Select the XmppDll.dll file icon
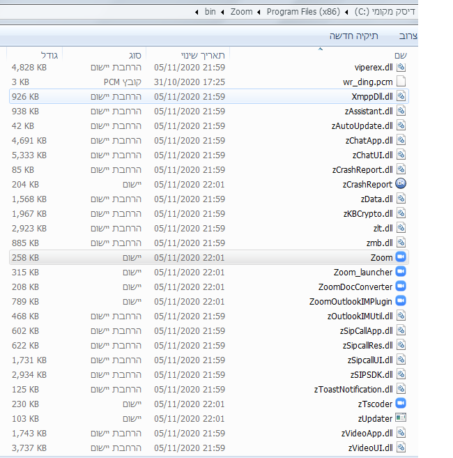 [401, 96]
